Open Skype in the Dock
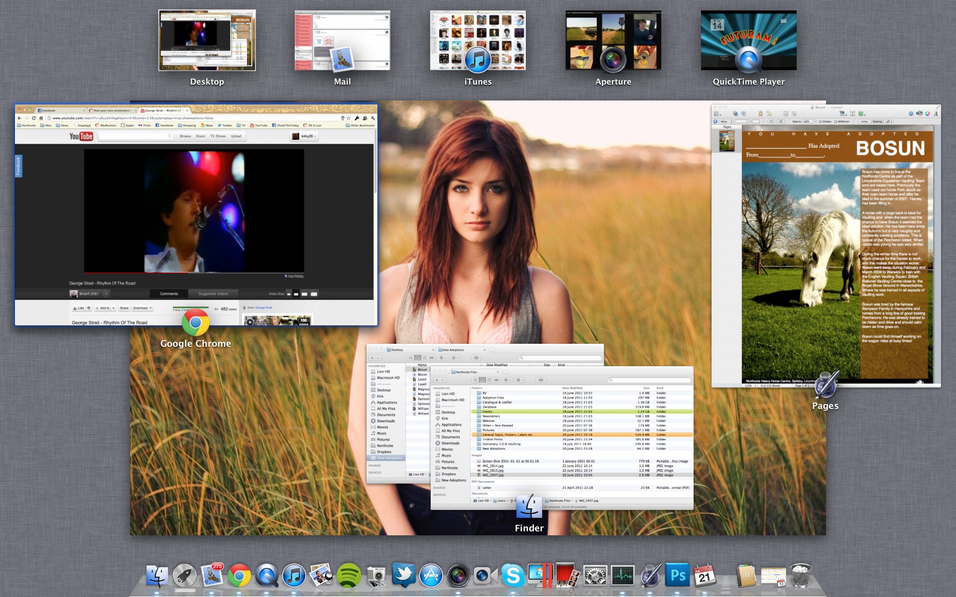The height and width of the screenshot is (597, 956). point(512,576)
